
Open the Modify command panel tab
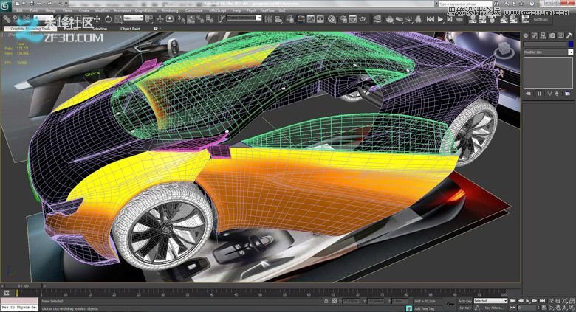click(x=535, y=35)
